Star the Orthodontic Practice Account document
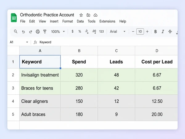185x139 pixels. 81,15
